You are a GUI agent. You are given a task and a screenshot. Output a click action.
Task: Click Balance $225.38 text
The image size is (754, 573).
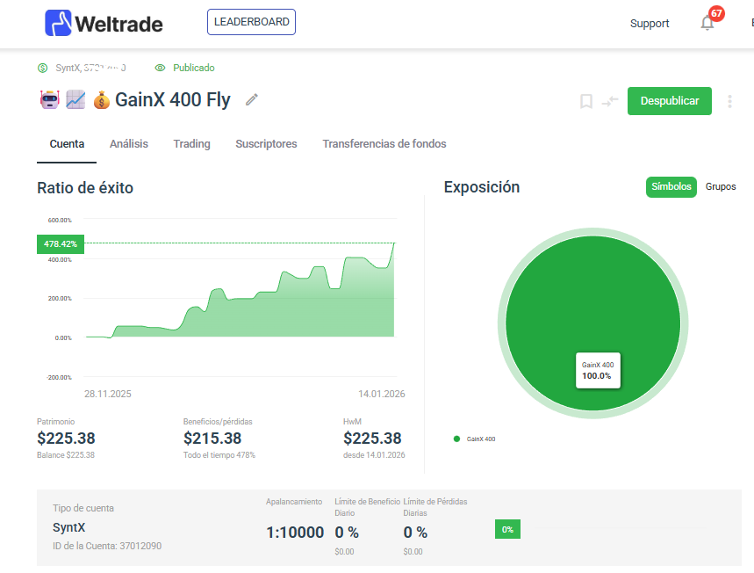(66, 455)
